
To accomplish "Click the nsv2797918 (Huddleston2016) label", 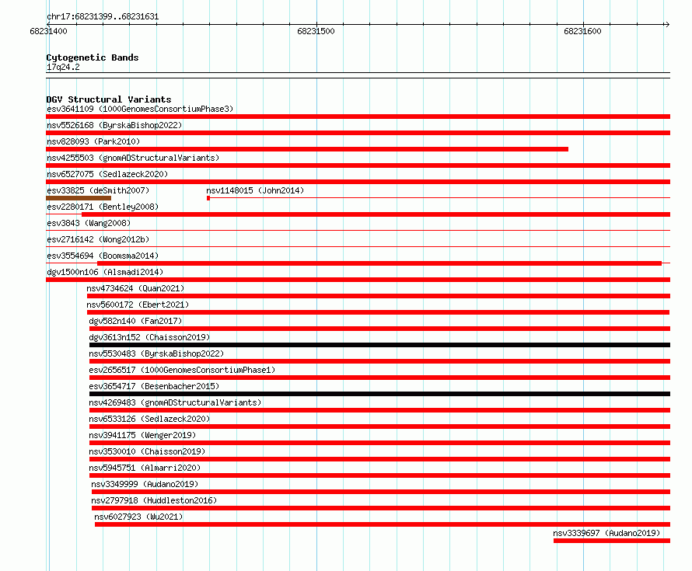I will [154, 500].
